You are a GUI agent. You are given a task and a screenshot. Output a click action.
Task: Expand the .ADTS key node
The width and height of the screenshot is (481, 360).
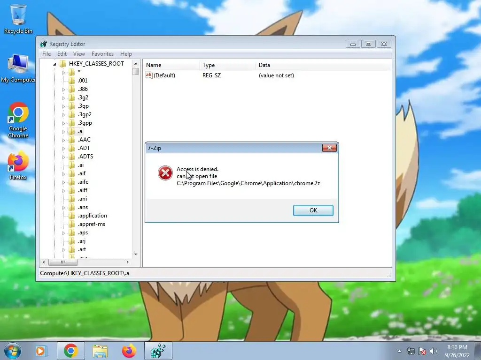63,157
